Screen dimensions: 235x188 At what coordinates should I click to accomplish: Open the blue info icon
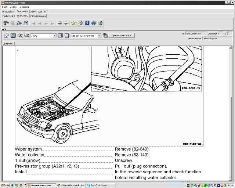87,23
